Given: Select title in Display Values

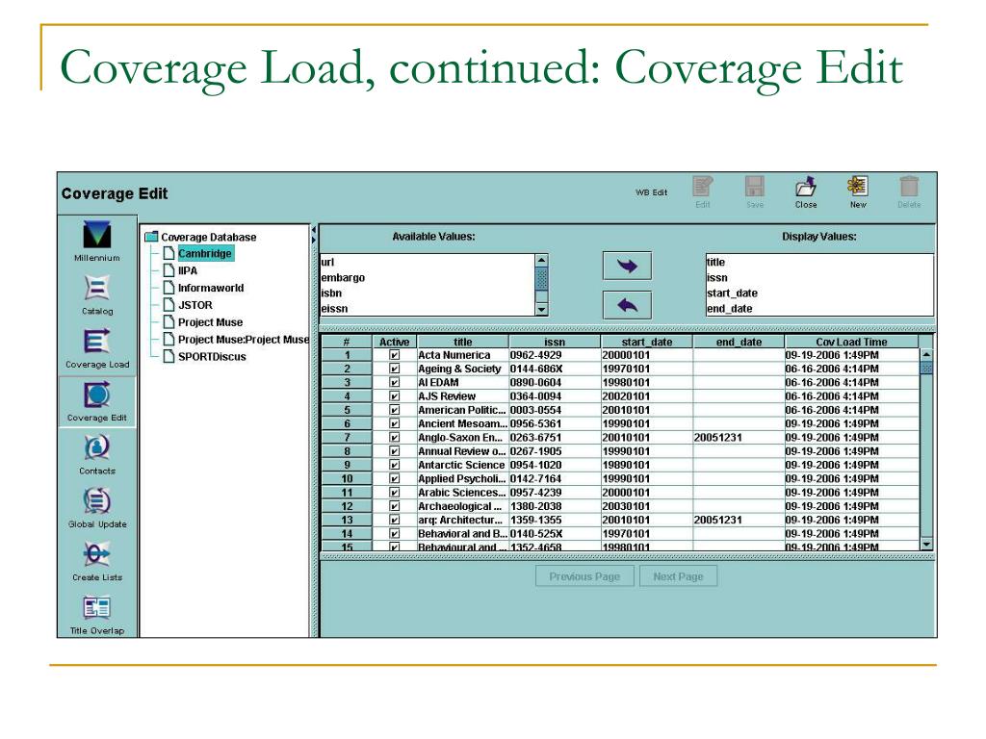Looking at the screenshot, I should [715, 262].
